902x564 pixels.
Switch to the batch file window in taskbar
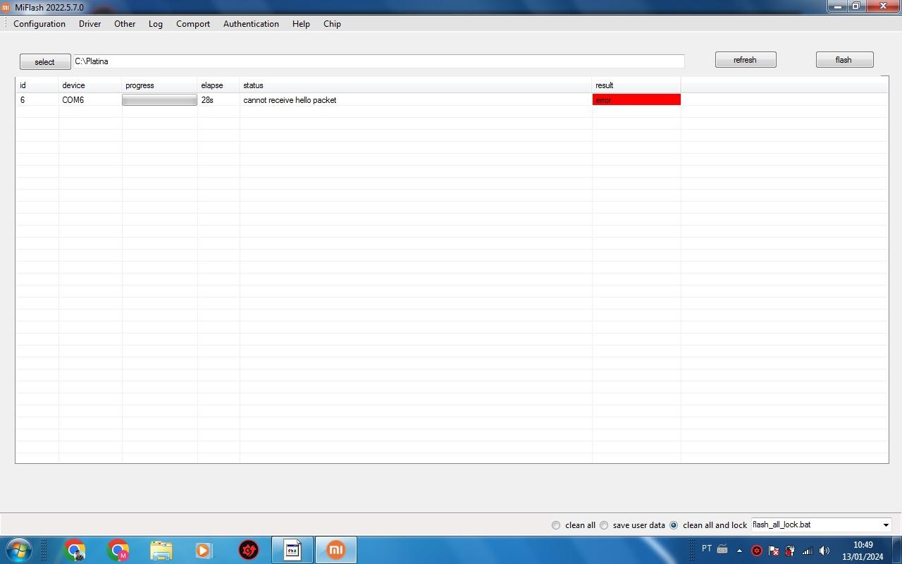point(292,550)
